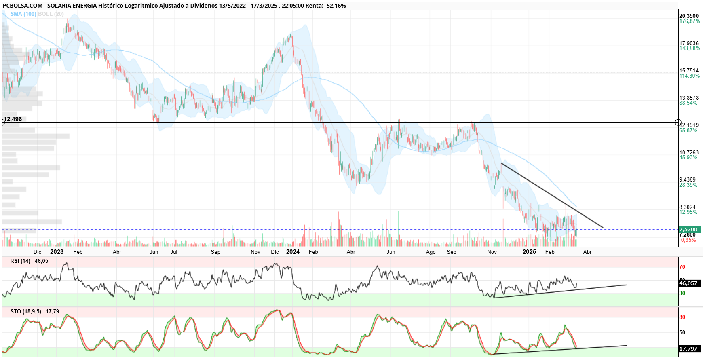Click the Dic label just before 2023
The height and width of the screenshot is (359, 705).
tap(37, 252)
